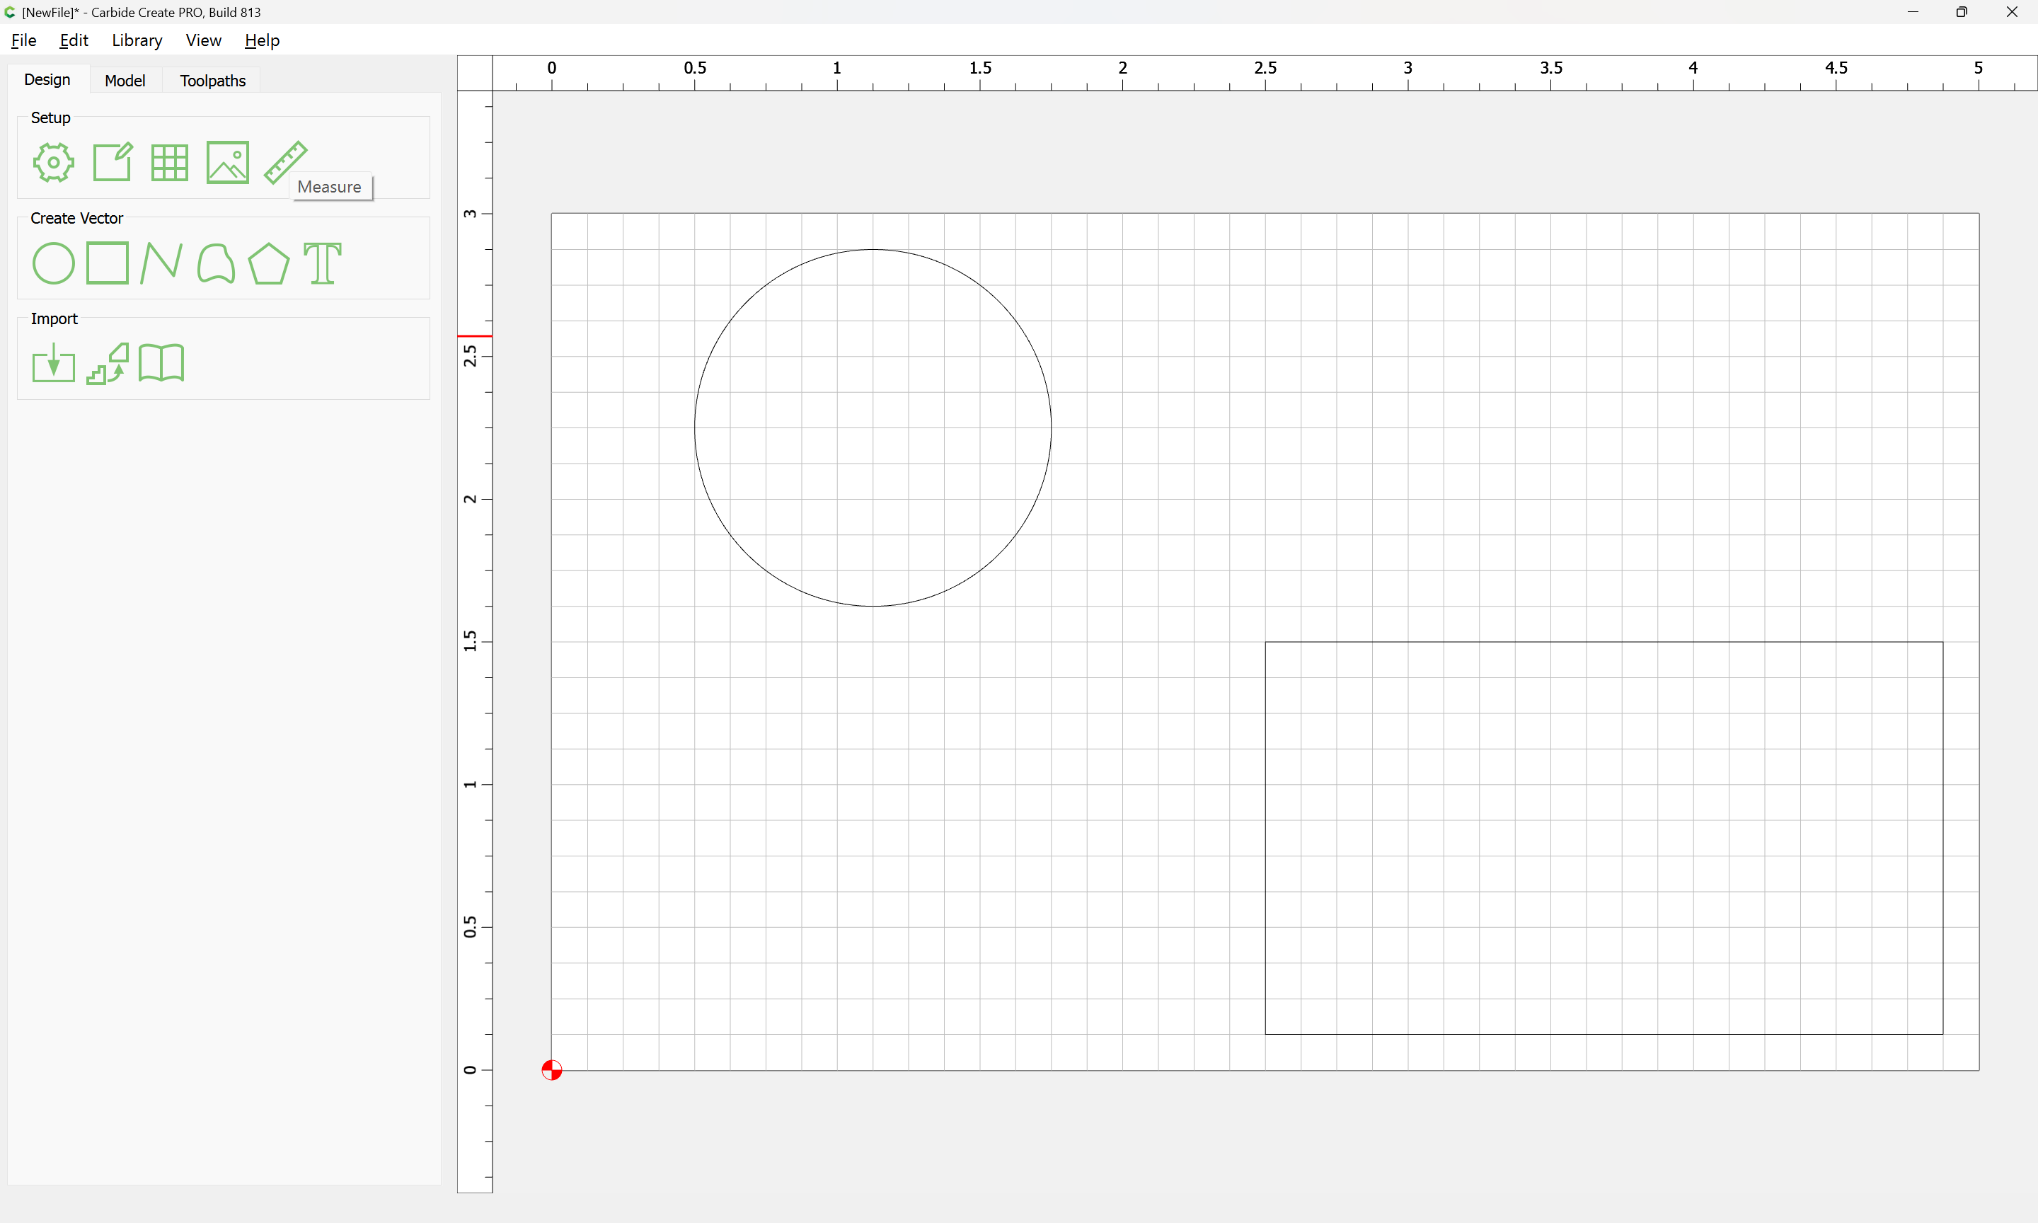This screenshot has width=2038, height=1223.
Task: Select the Measure ruler tool
Action: pyautogui.click(x=285, y=162)
